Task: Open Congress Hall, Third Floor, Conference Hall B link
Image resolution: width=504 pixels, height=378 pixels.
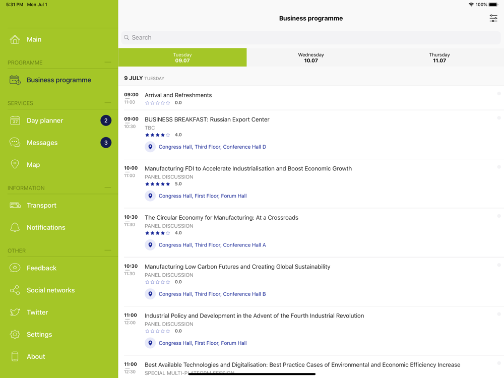Action: (x=212, y=294)
